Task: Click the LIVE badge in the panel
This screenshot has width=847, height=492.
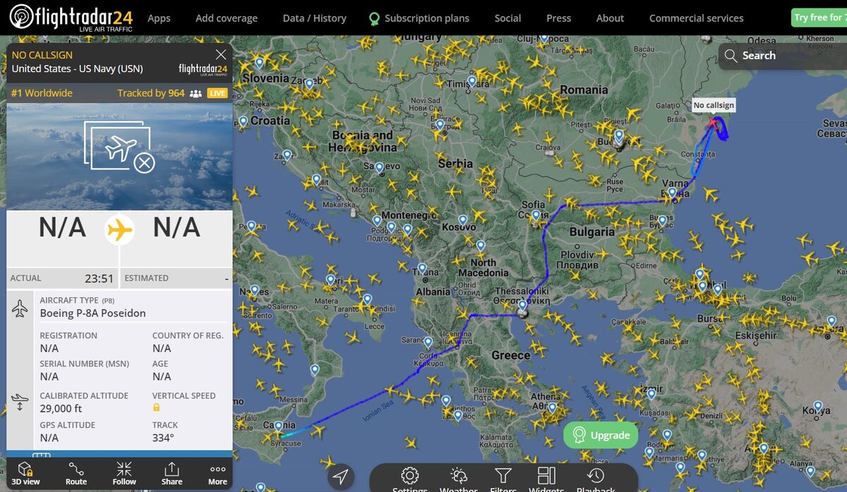Action: pos(217,93)
